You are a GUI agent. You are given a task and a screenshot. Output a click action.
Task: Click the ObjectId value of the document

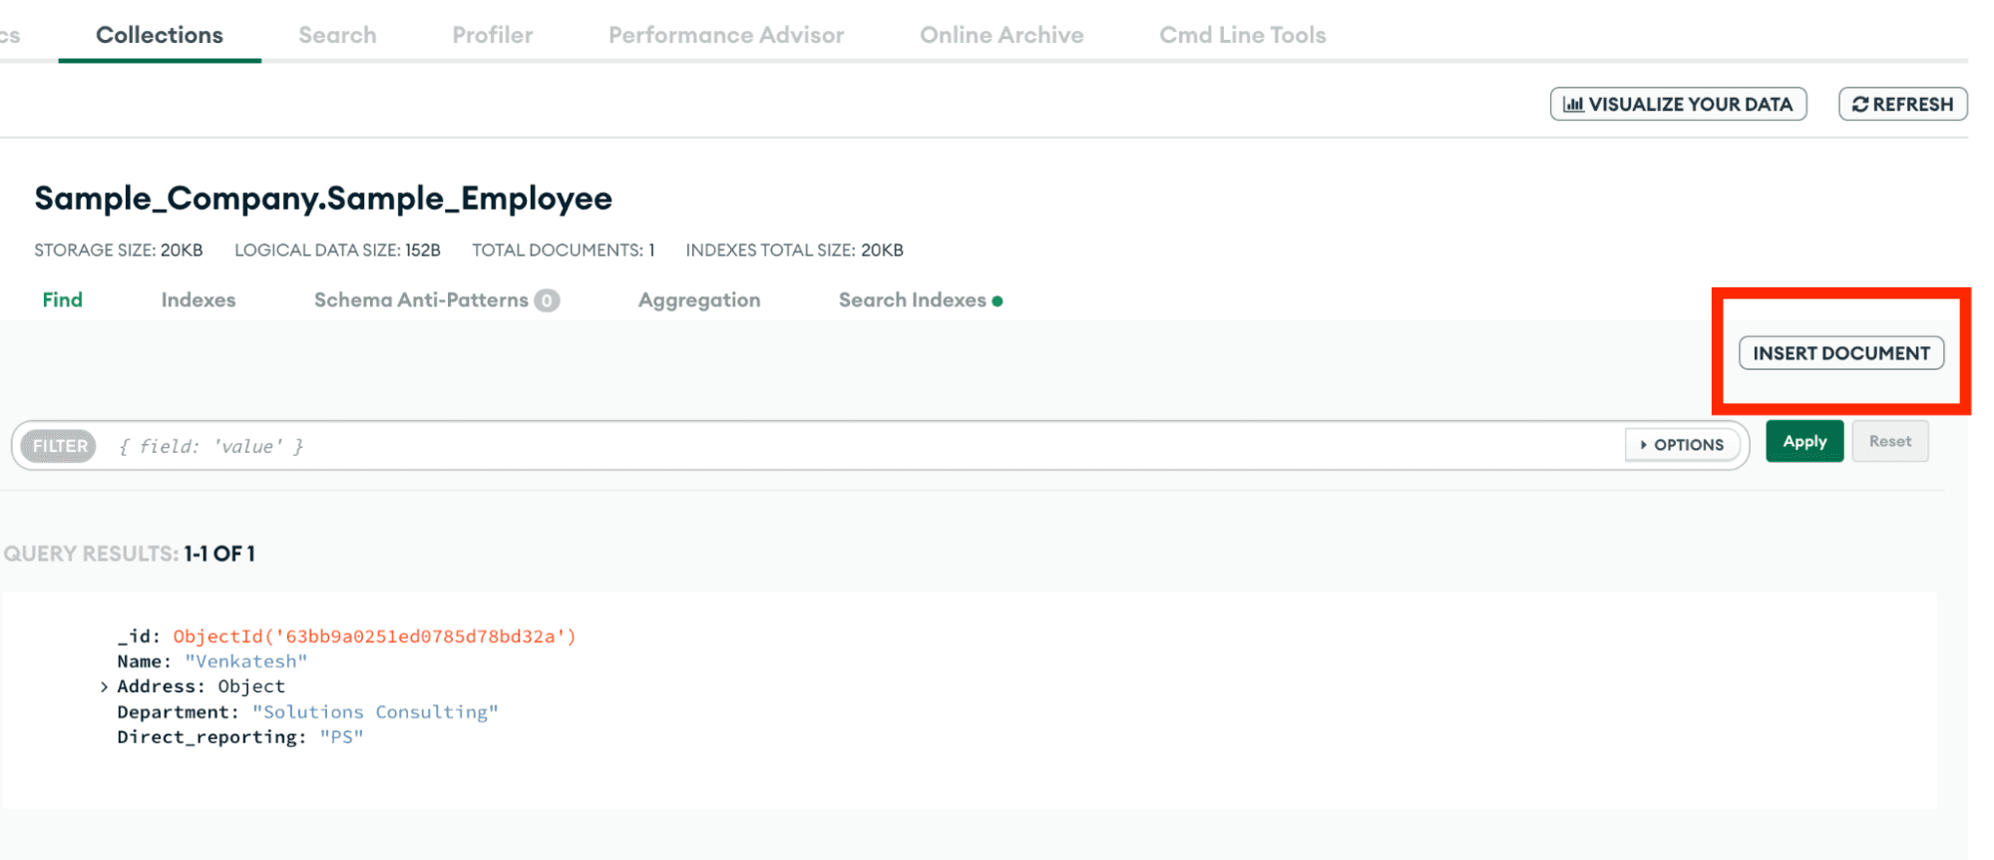(374, 637)
